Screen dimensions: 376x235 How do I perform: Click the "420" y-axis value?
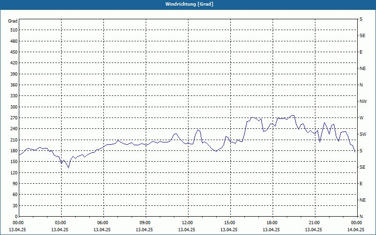tap(14, 63)
